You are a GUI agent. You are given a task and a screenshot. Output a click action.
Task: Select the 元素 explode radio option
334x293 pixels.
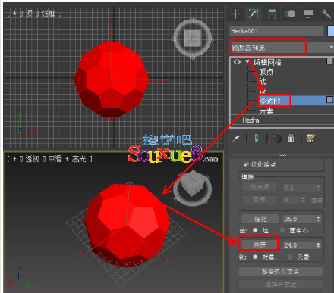[290, 257]
